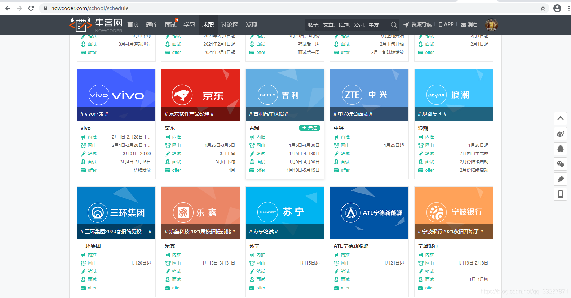571x298 pixels.
Task: Click the 京东 company name
Action: pos(170,128)
